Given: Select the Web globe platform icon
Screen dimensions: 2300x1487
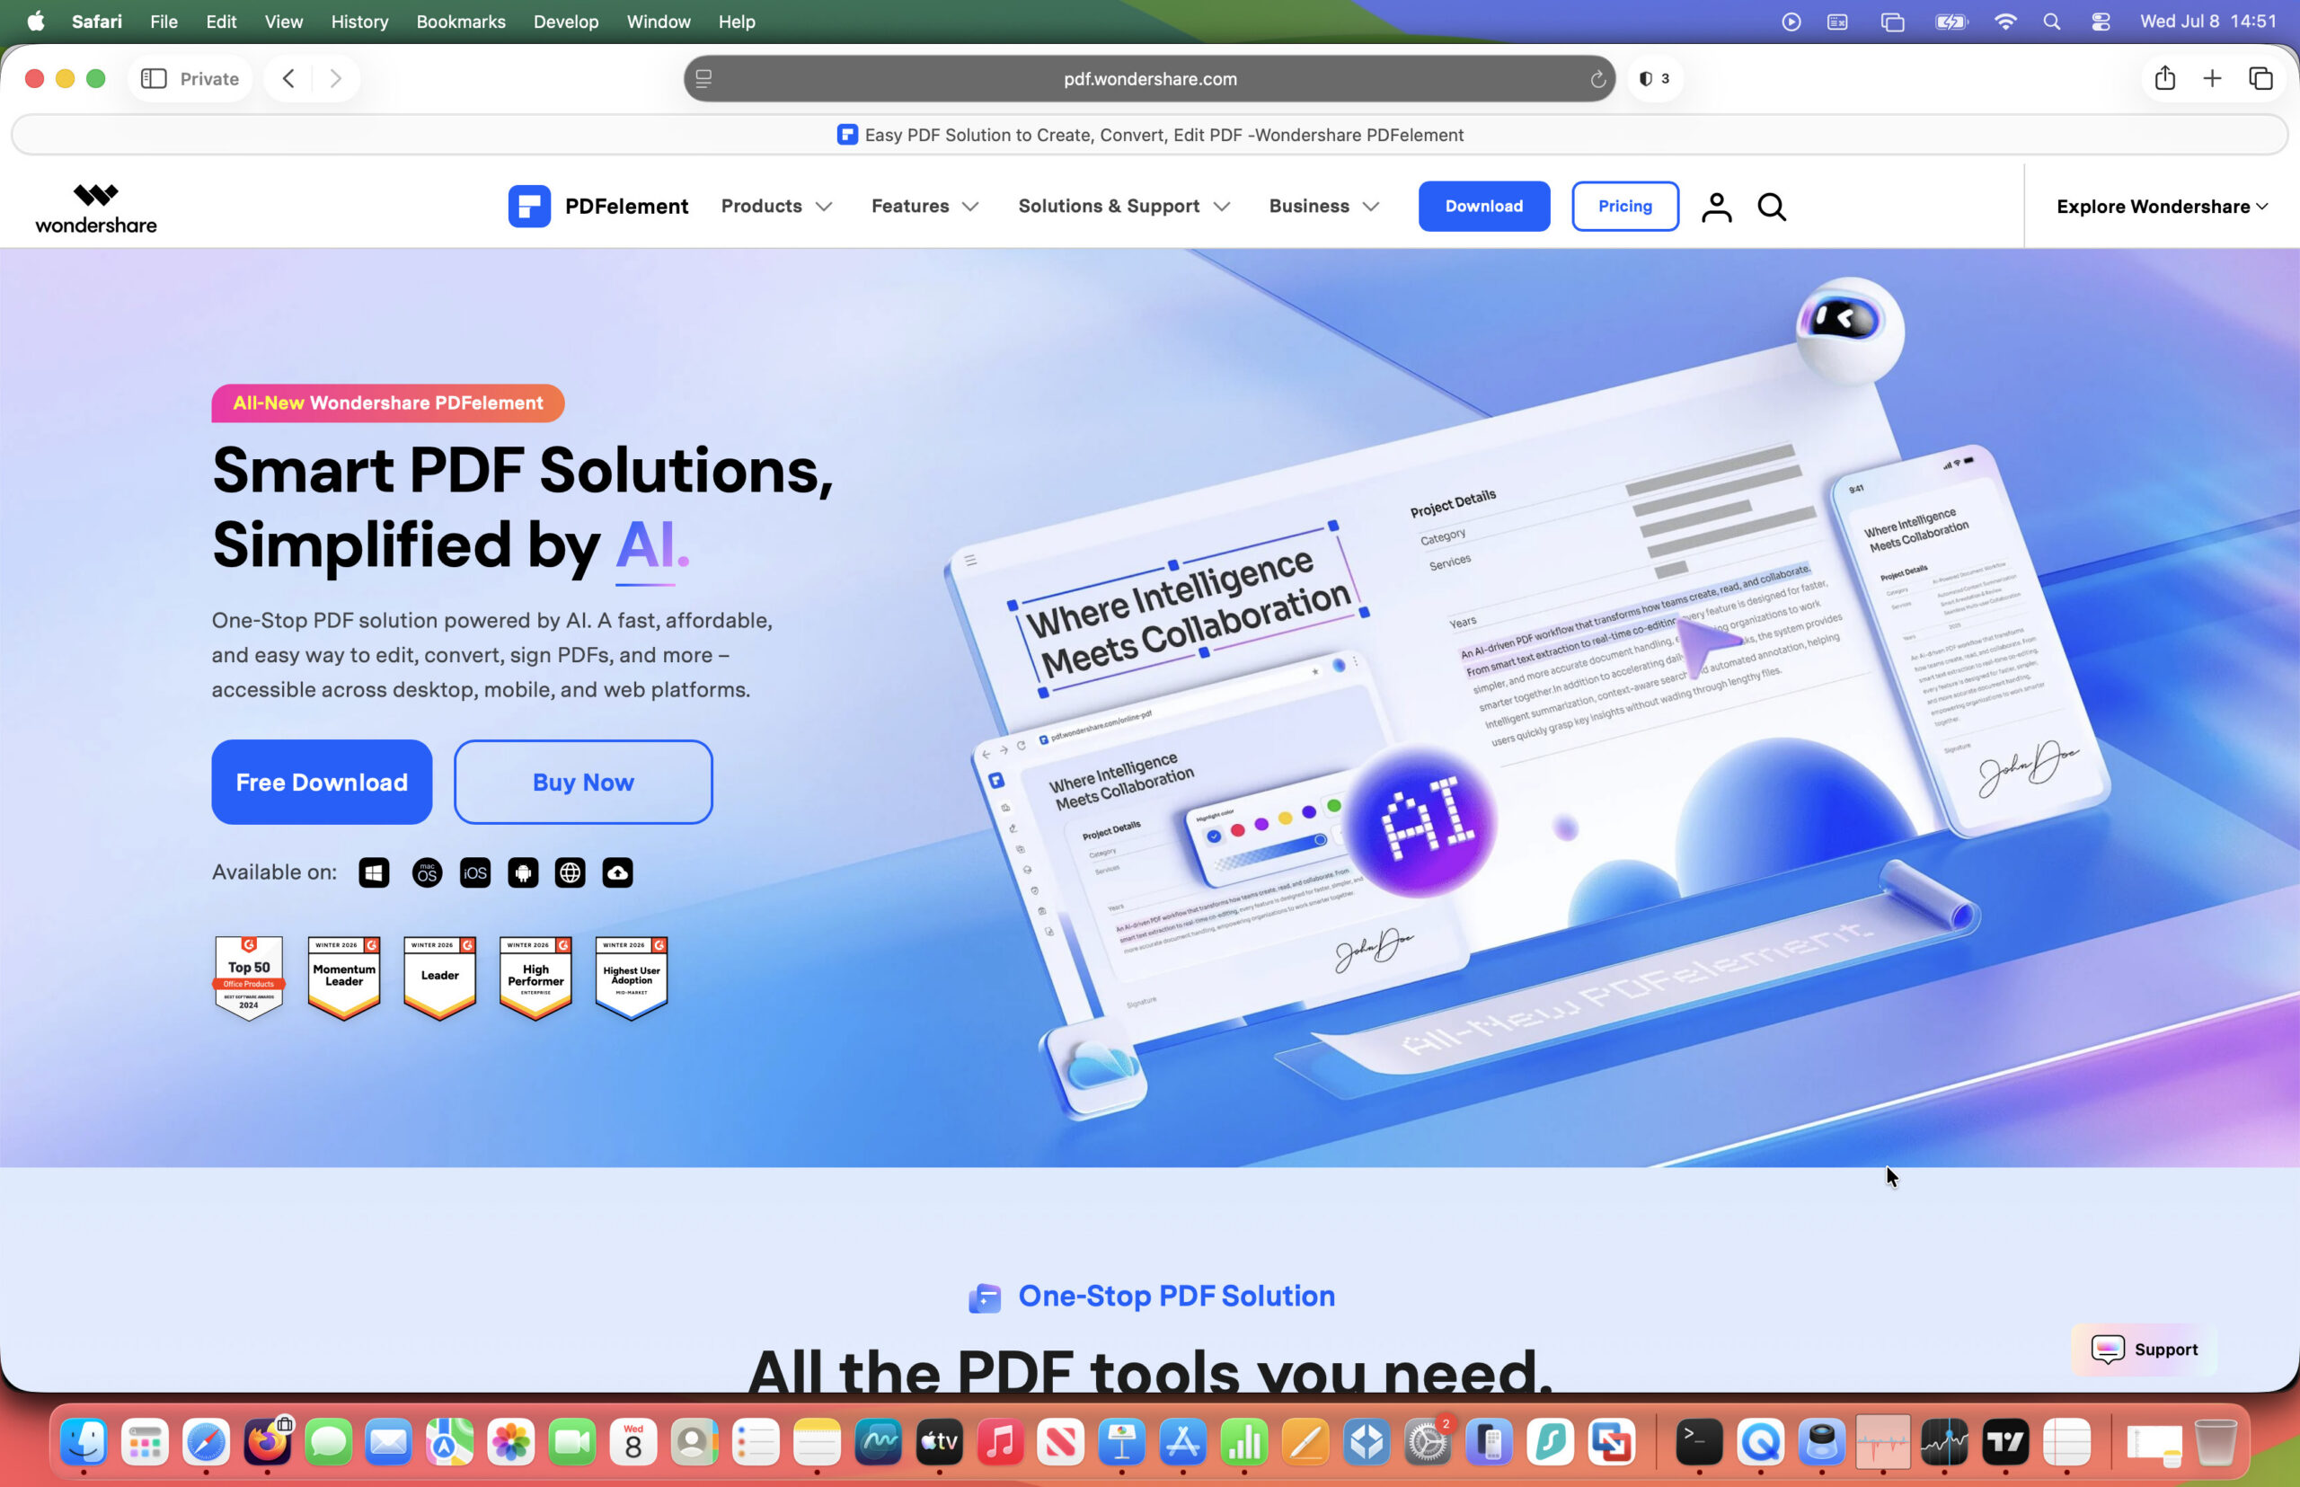Looking at the screenshot, I should pyautogui.click(x=571, y=873).
